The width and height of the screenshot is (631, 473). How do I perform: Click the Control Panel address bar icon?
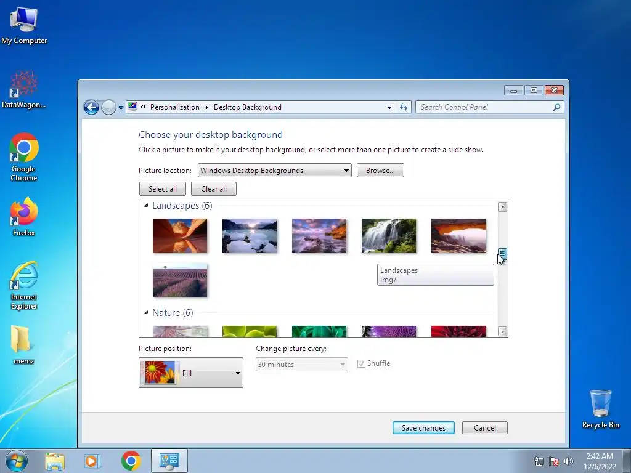[132, 107]
